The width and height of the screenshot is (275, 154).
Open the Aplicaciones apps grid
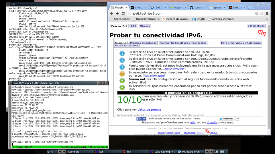120,19
